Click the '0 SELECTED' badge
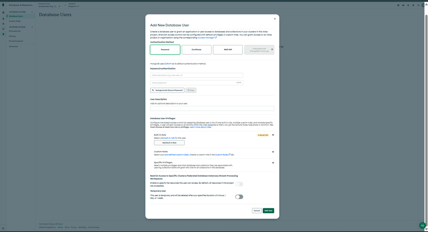Viewport: 428px width, 232px height. tap(263, 135)
